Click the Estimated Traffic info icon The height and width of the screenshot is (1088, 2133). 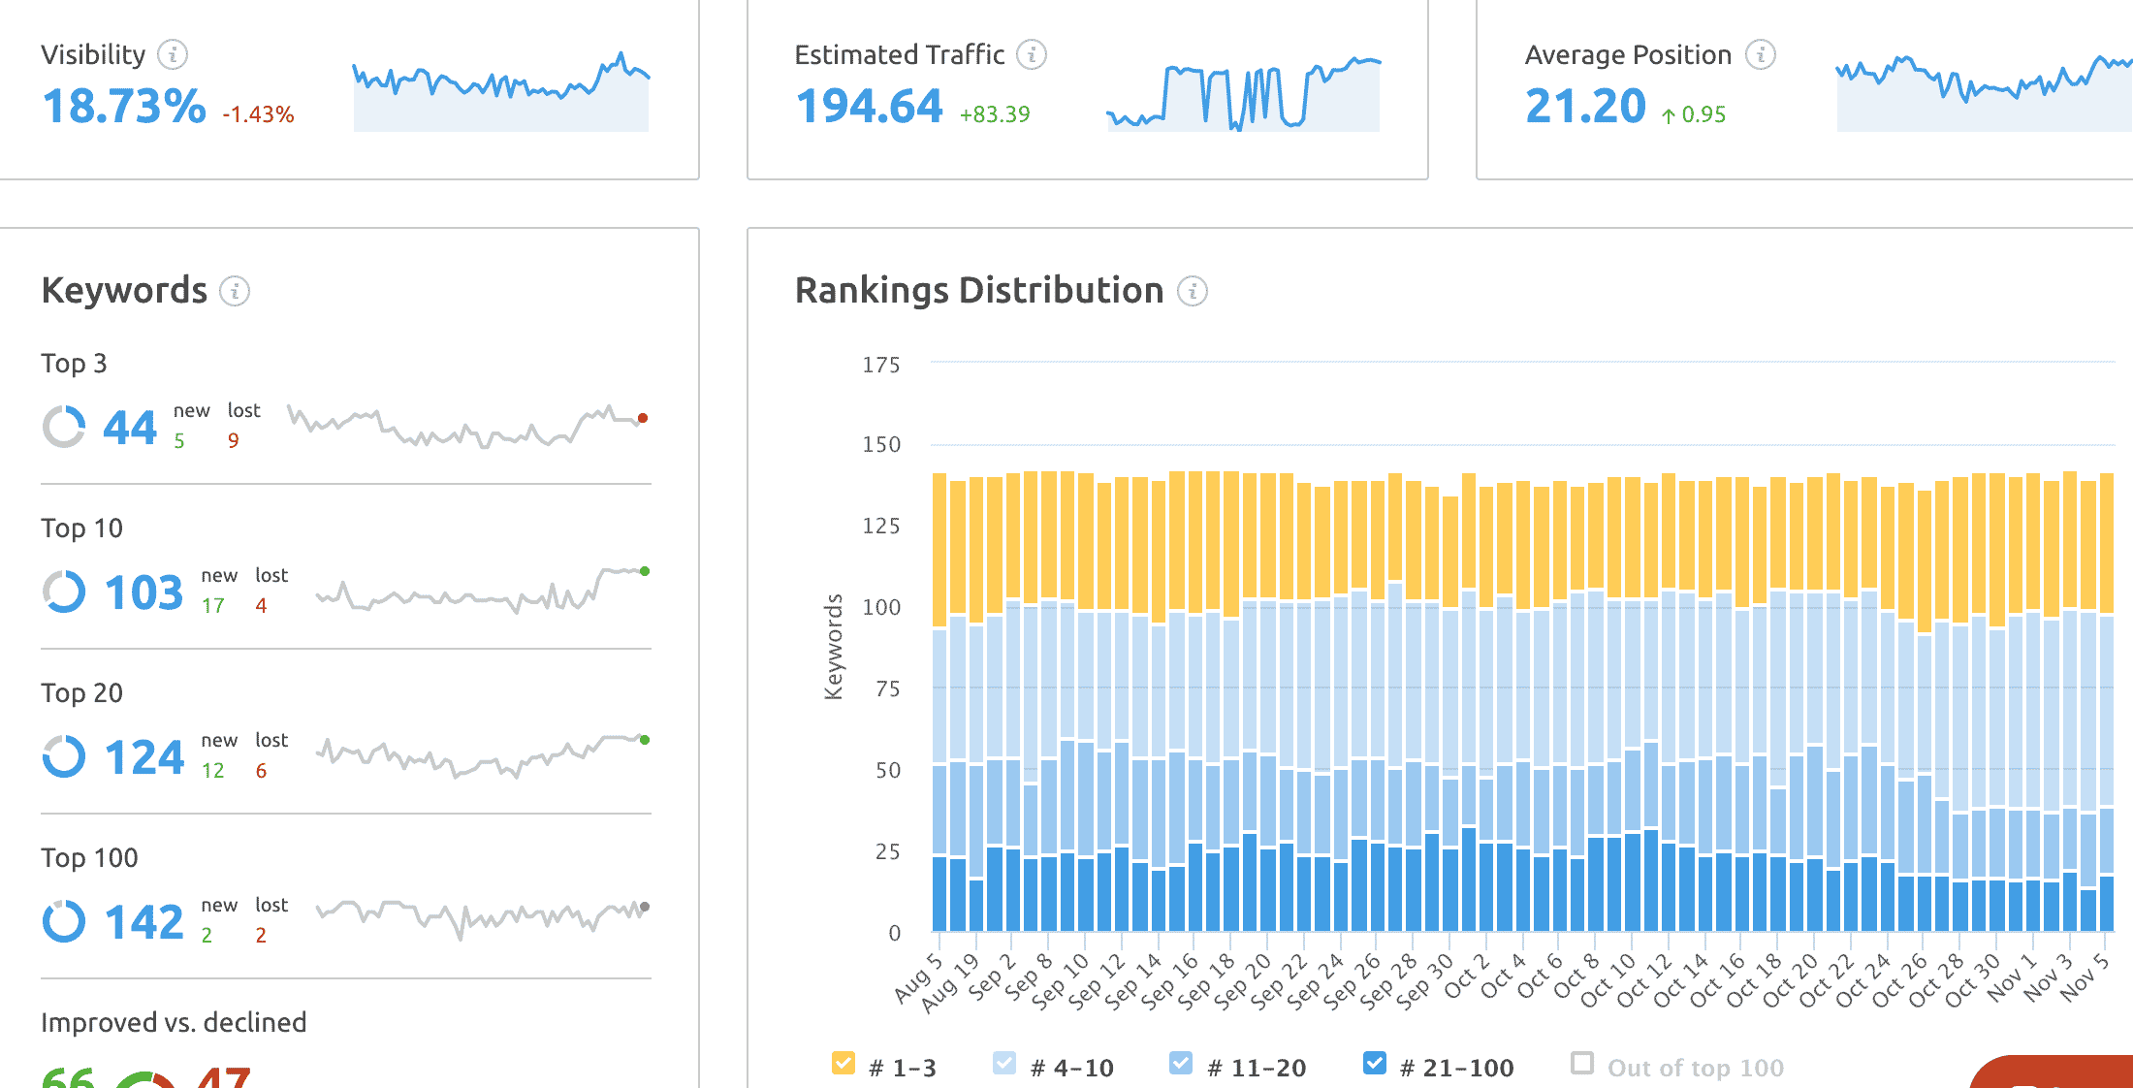1032,54
